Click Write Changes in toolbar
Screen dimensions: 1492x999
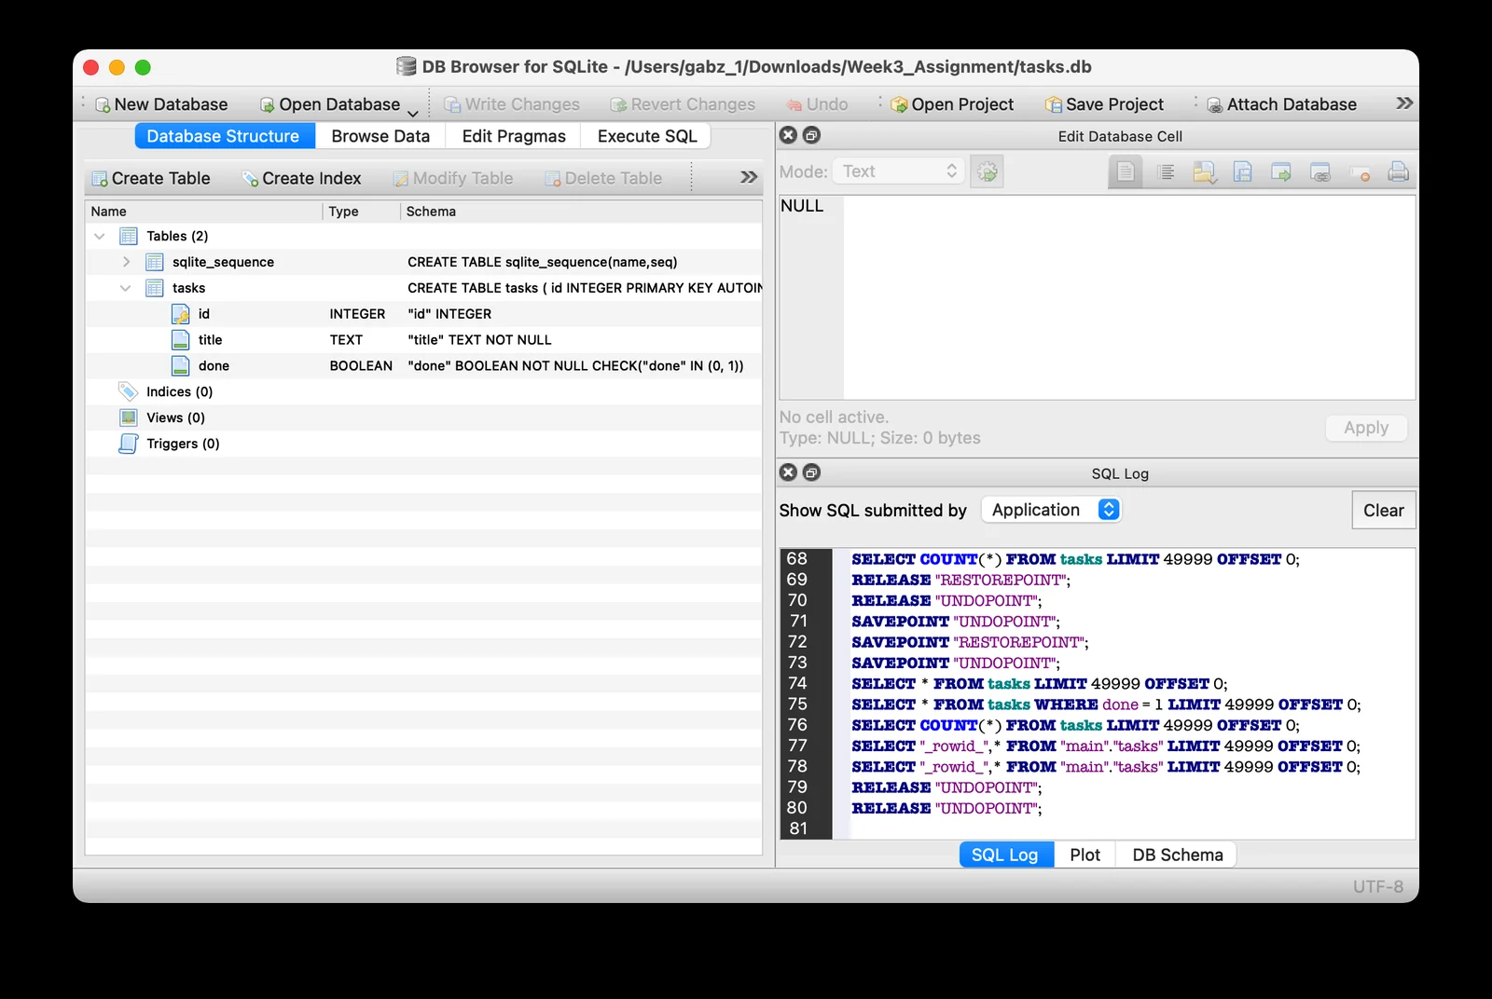(x=511, y=104)
